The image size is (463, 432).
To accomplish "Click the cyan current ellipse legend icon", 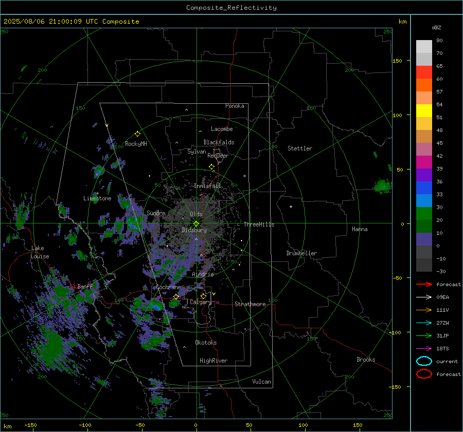I will [424, 361].
